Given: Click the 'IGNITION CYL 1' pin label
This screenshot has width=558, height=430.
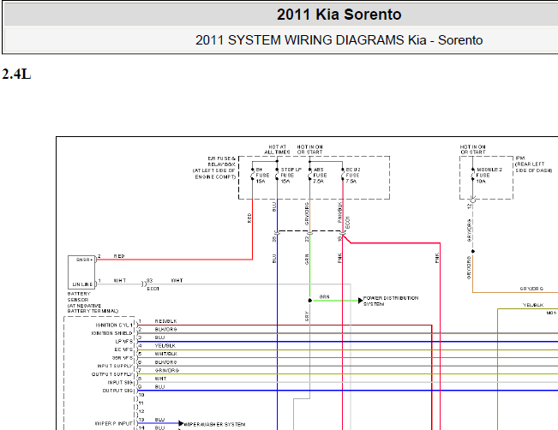Looking at the screenshot, I should [113, 325].
